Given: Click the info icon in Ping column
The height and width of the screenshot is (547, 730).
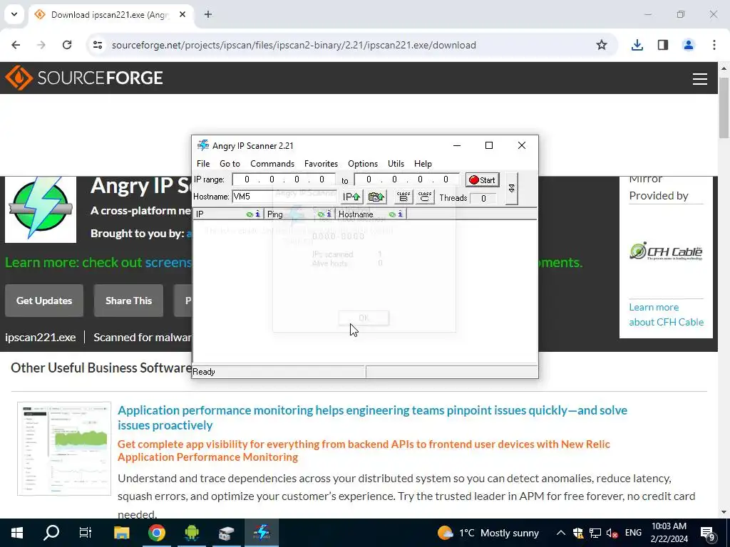Looking at the screenshot, I should pos(329,214).
